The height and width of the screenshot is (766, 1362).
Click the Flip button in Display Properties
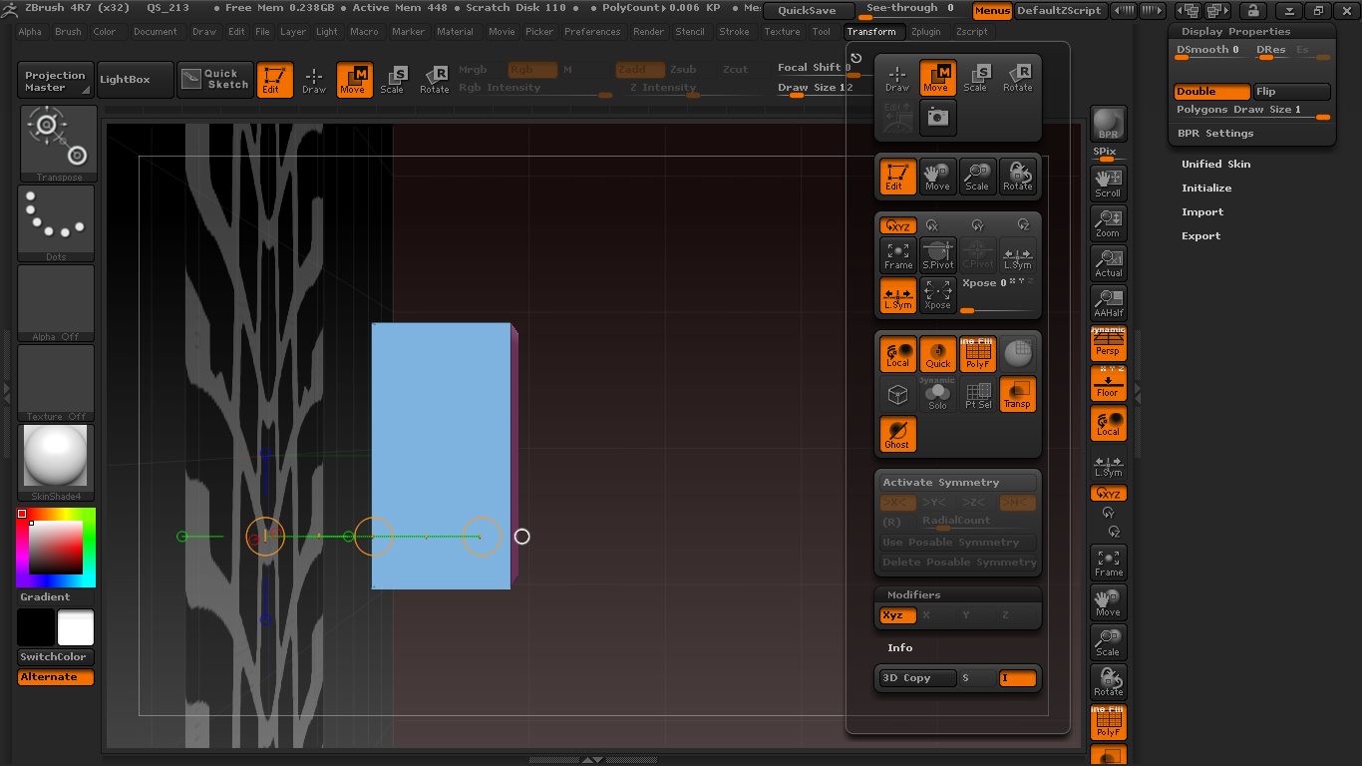point(1291,92)
